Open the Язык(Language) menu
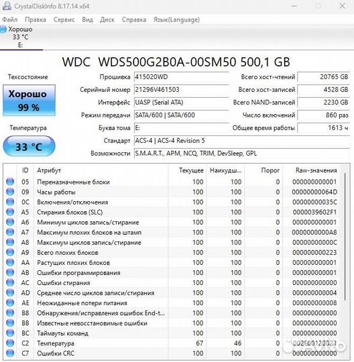354x362 pixels. point(176,19)
